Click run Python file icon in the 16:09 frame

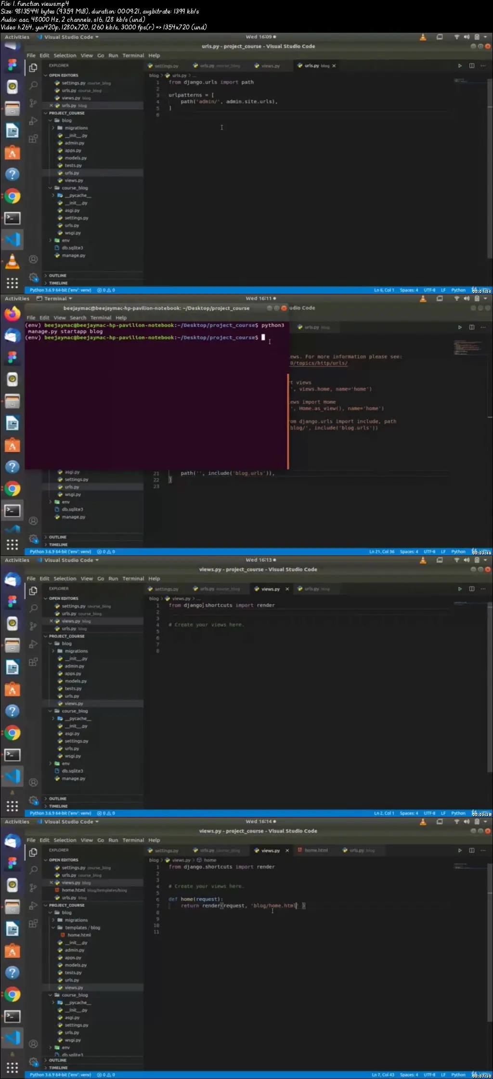[x=460, y=66]
